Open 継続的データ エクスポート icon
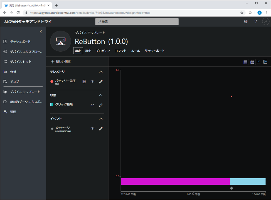271x200 pixels. (5, 102)
